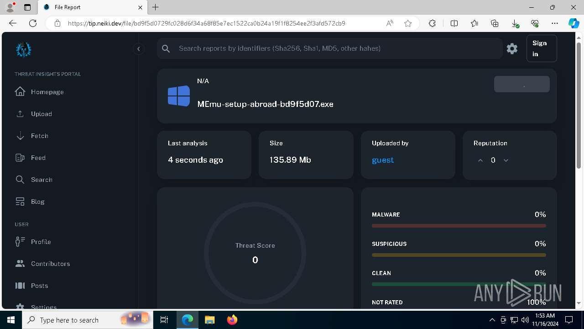Click the file name MEmu-setup-abroad-bd9f5d07.exe

(266, 104)
